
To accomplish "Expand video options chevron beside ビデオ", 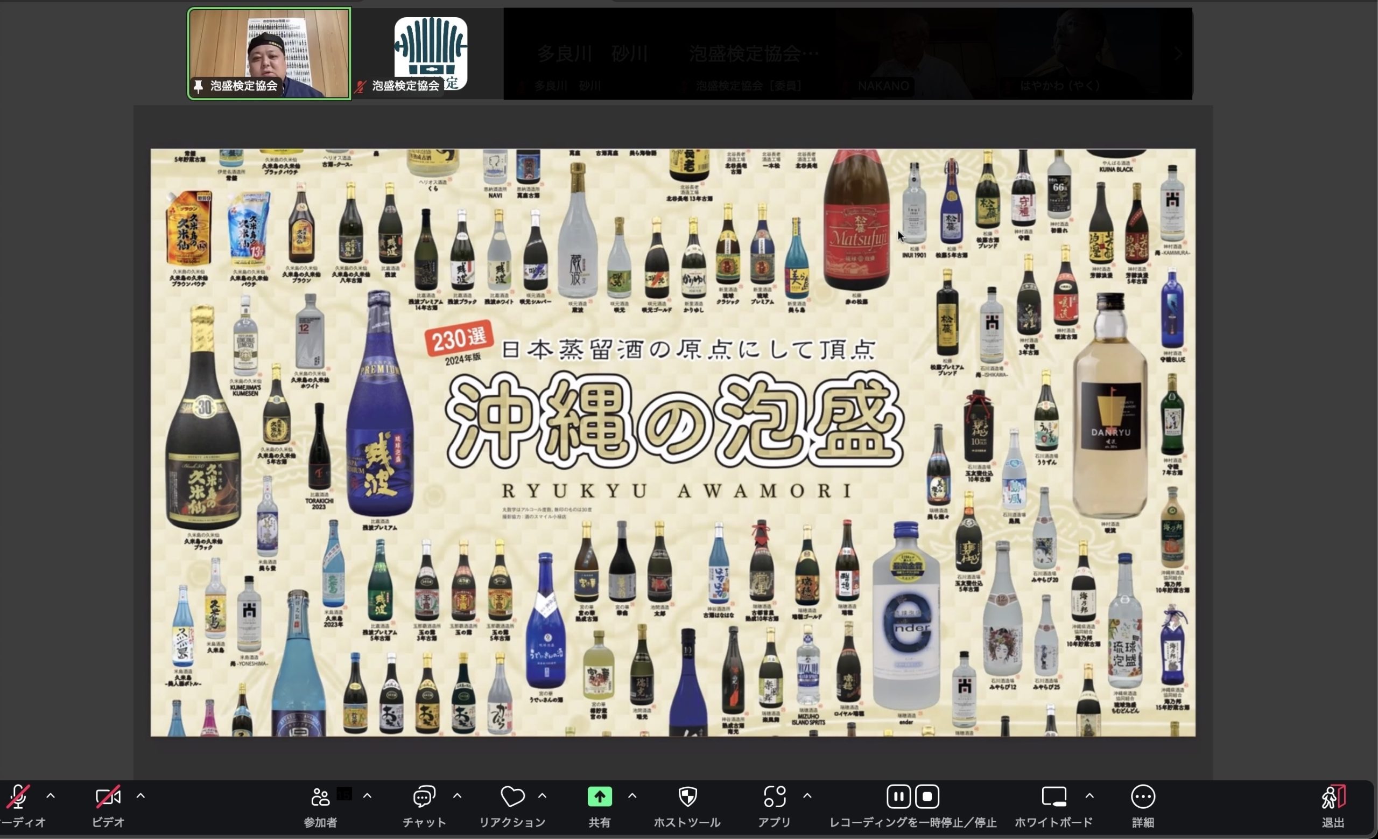I will click(x=140, y=795).
